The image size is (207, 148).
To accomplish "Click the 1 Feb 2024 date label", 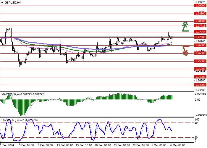I will click(7, 145).
